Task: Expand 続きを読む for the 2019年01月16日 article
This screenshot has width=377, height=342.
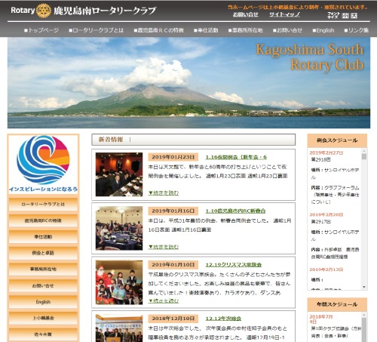Action: [164, 247]
